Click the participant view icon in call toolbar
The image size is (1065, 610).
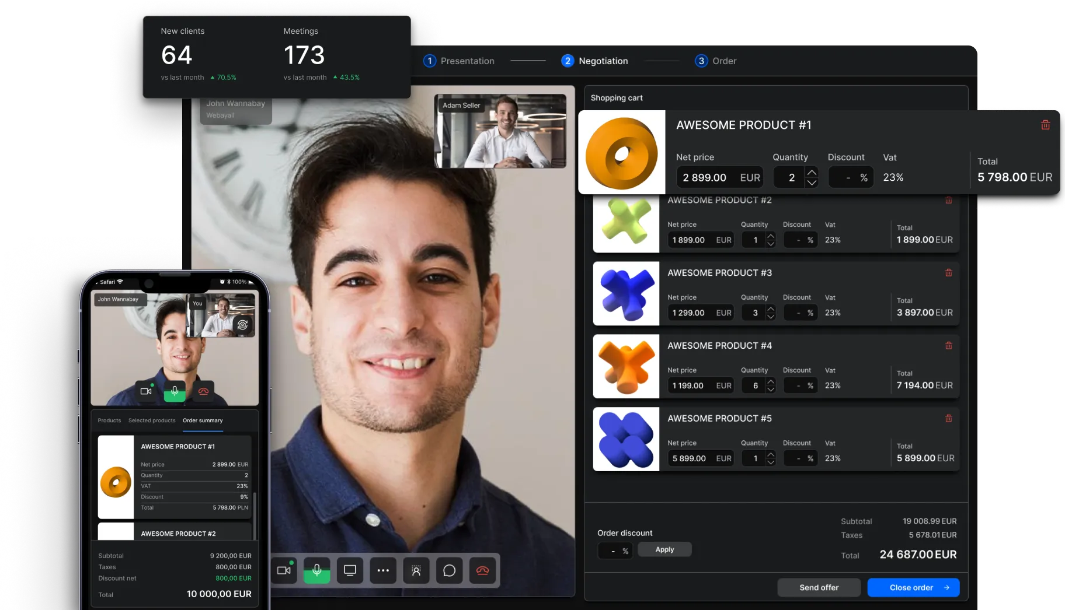tap(416, 570)
